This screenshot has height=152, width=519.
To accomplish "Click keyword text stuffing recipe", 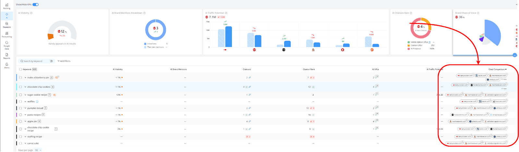I will click(35, 137).
